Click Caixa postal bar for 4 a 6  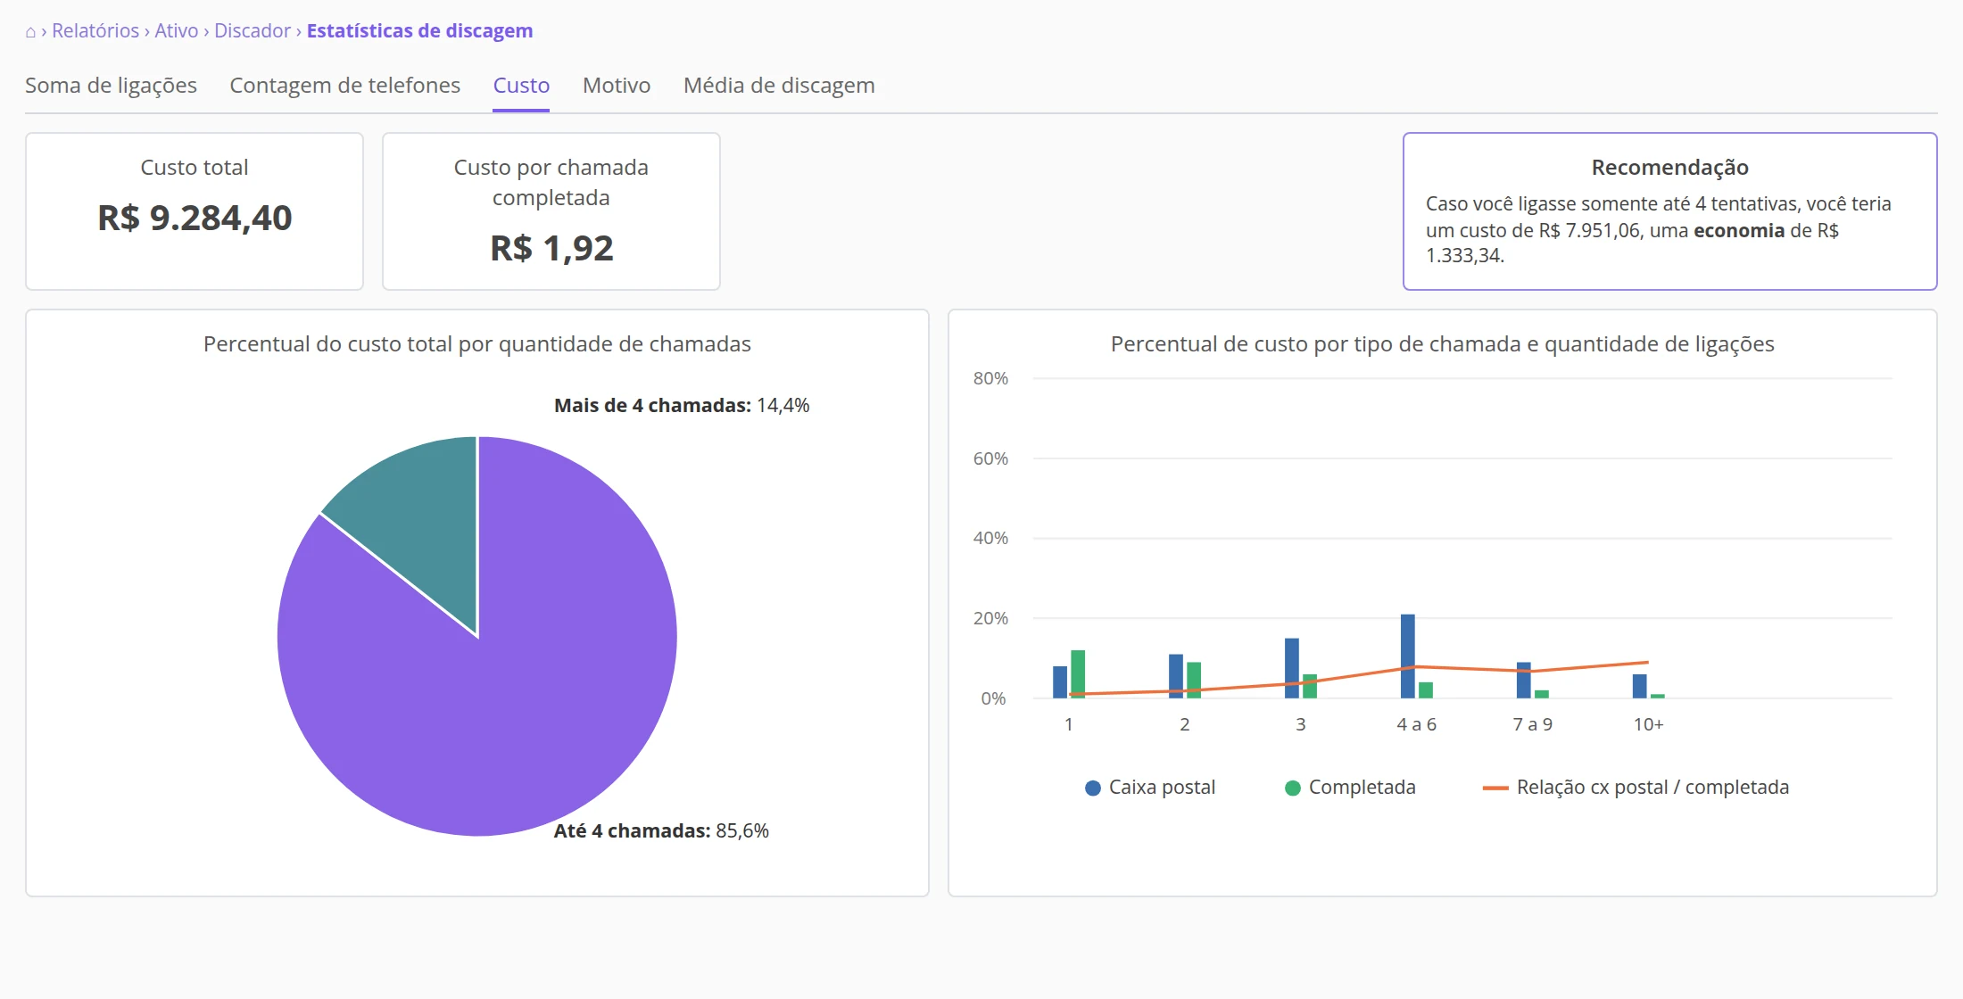[x=1407, y=656]
